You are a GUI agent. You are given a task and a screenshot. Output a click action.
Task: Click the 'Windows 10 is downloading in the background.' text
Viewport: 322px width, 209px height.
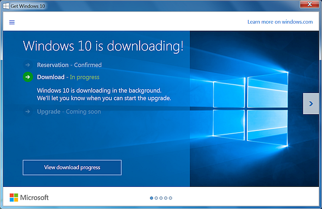coord(99,91)
